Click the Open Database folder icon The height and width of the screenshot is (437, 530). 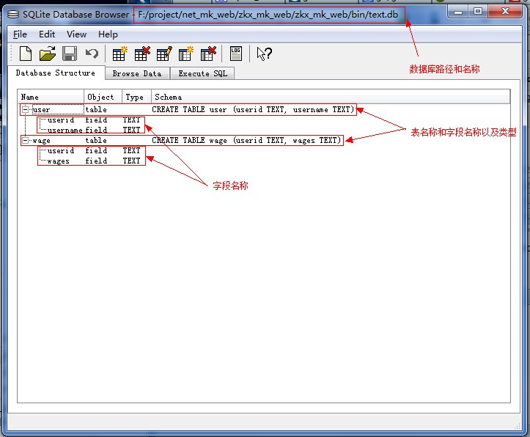tap(48, 54)
